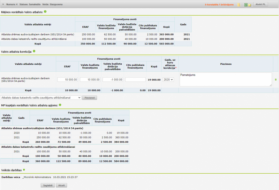Image resolution: width=279 pixels, height=190 pixels.
Task: Click into the Piezīmes text area
Action: tap(226, 79)
